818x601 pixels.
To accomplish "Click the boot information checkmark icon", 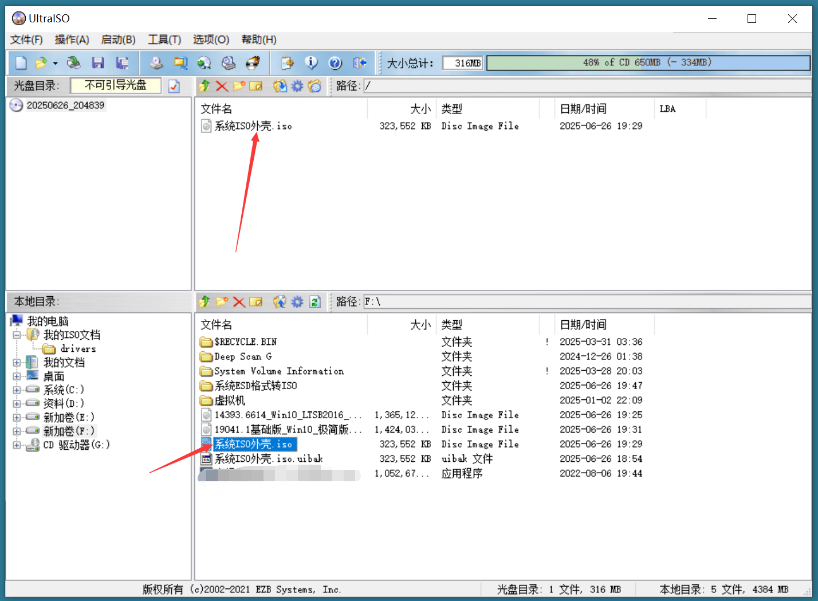I will [174, 86].
